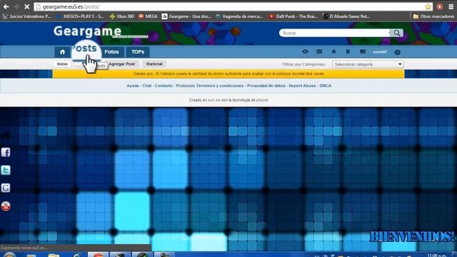Click the yellow Sabías que banner
Screen dimensions: 457x257
[228, 74]
